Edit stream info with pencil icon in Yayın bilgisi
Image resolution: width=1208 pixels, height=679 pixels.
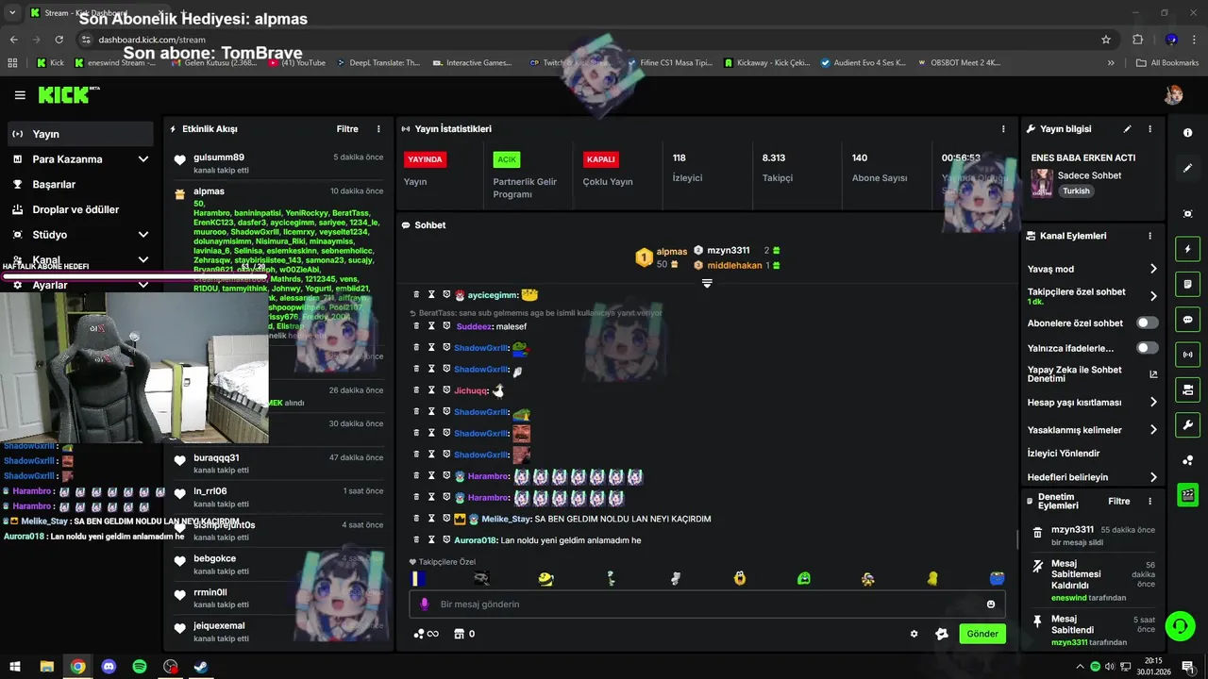1127,129
